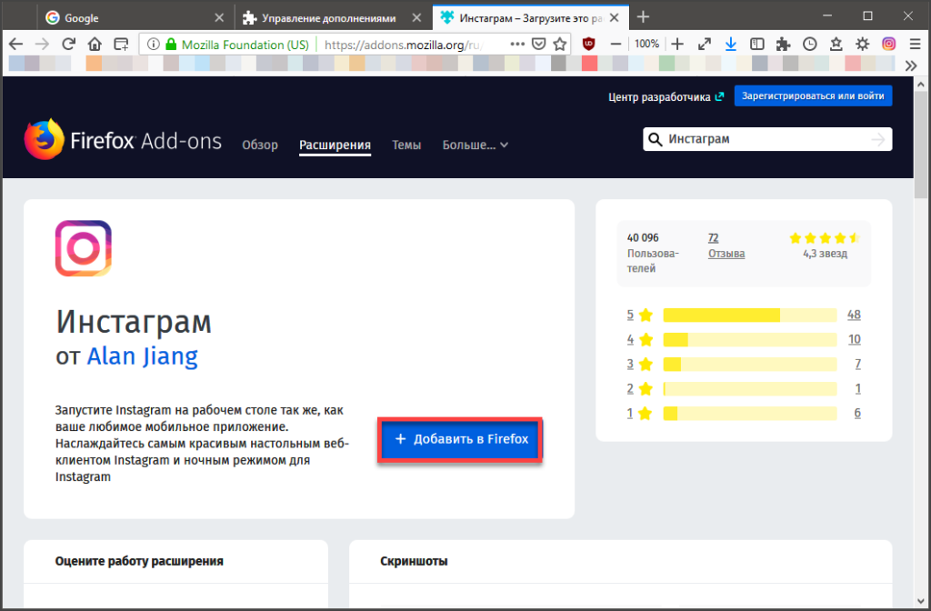Click the 4,3 звезд rating text

(x=825, y=254)
